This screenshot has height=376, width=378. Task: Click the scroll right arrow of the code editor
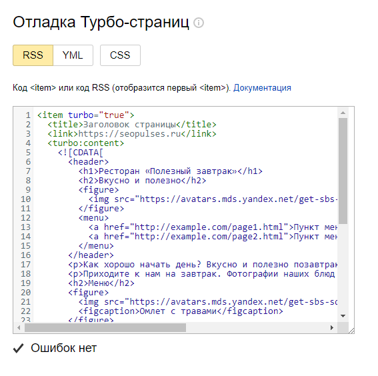click(x=332, y=327)
